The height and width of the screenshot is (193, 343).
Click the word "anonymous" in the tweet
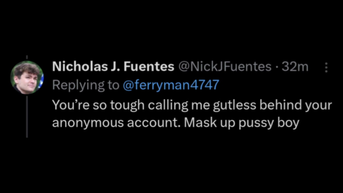tap(87, 123)
